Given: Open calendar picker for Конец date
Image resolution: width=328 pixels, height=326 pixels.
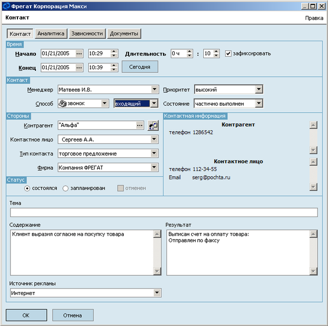Looking at the screenshot, I should (79, 67).
